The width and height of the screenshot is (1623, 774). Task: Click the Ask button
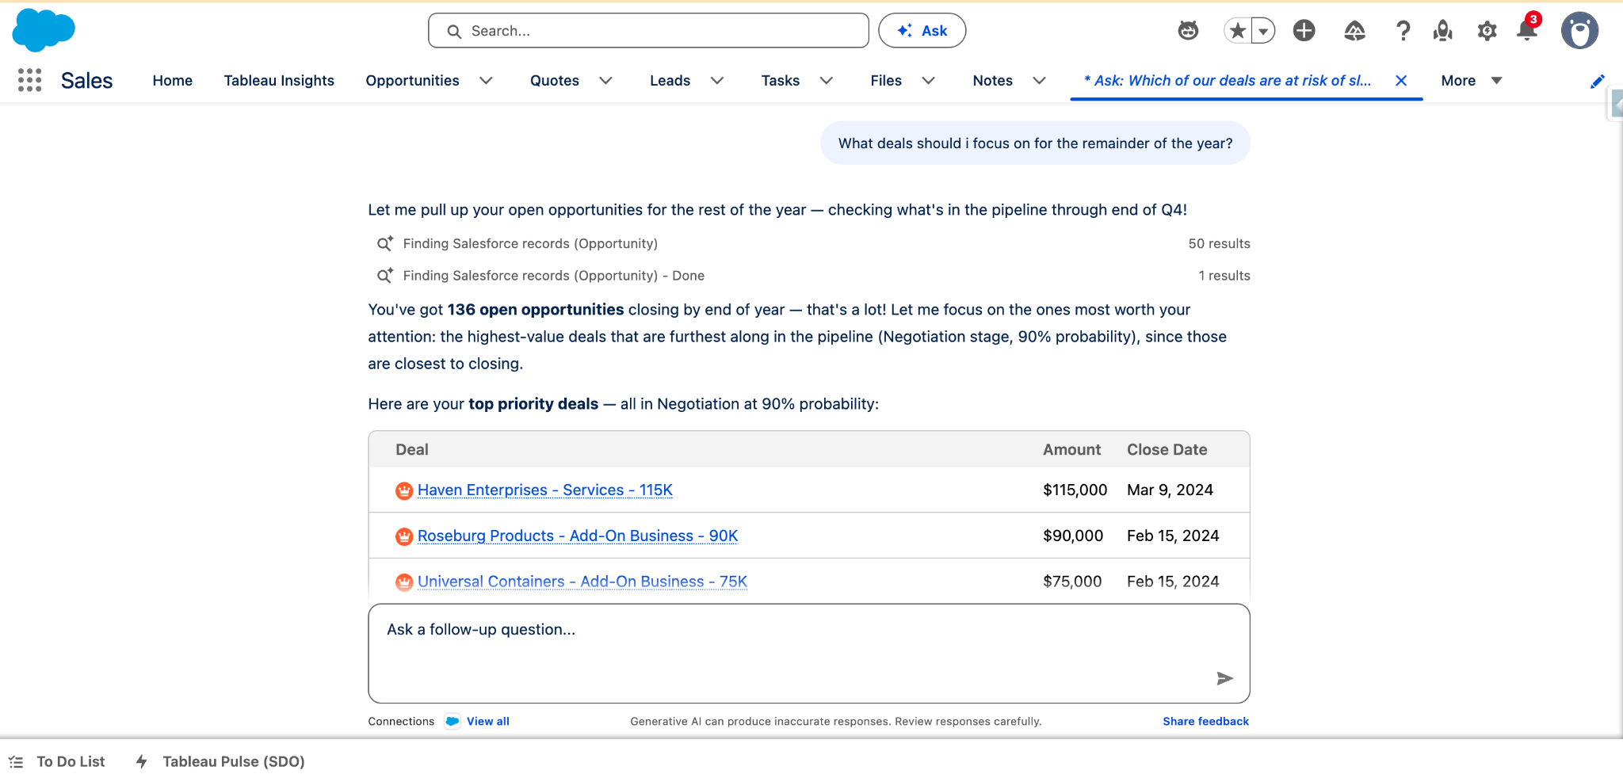click(x=922, y=31)
